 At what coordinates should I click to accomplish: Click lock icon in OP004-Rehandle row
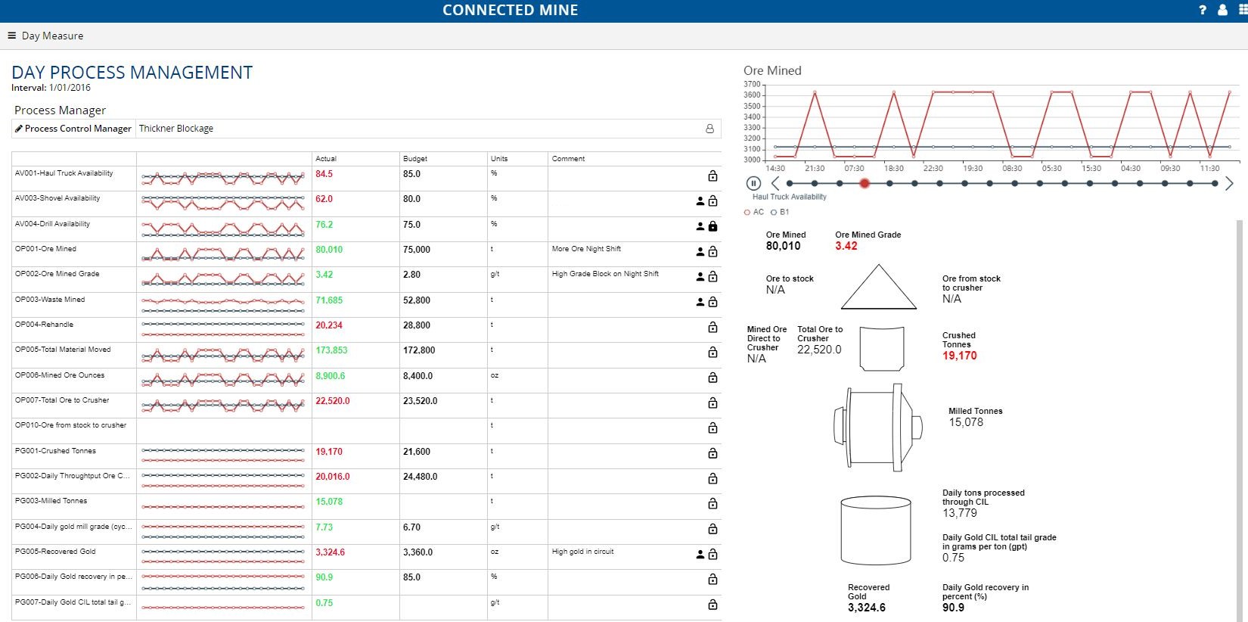tap(712, 327)
